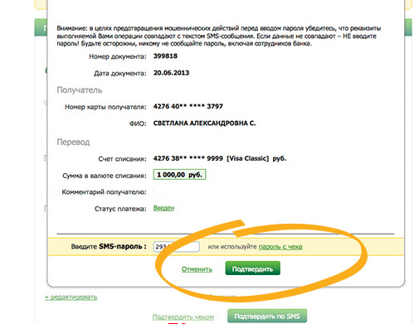Screen dimensions: 414x324
Task: Click the Внимание fraud warning paragraph
Action: pyautogui.click(x=219, y=36)
